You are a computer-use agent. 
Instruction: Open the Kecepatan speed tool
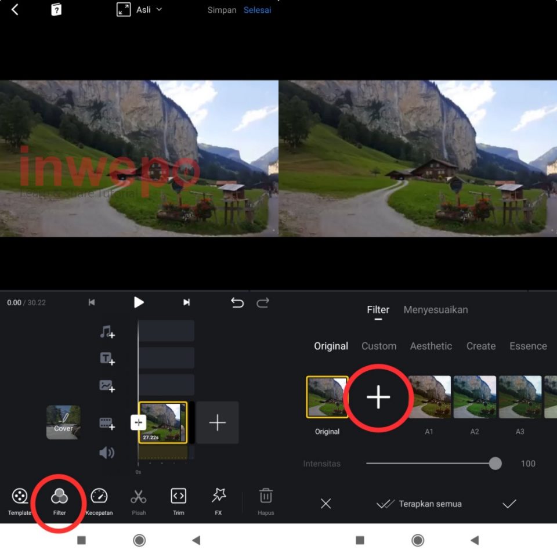99,500
